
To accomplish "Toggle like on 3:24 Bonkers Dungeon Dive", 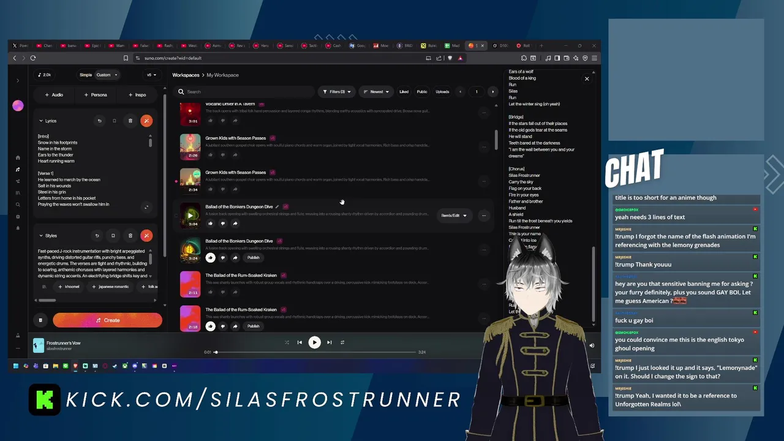I will pyautogui.click(x=210, y=257).
